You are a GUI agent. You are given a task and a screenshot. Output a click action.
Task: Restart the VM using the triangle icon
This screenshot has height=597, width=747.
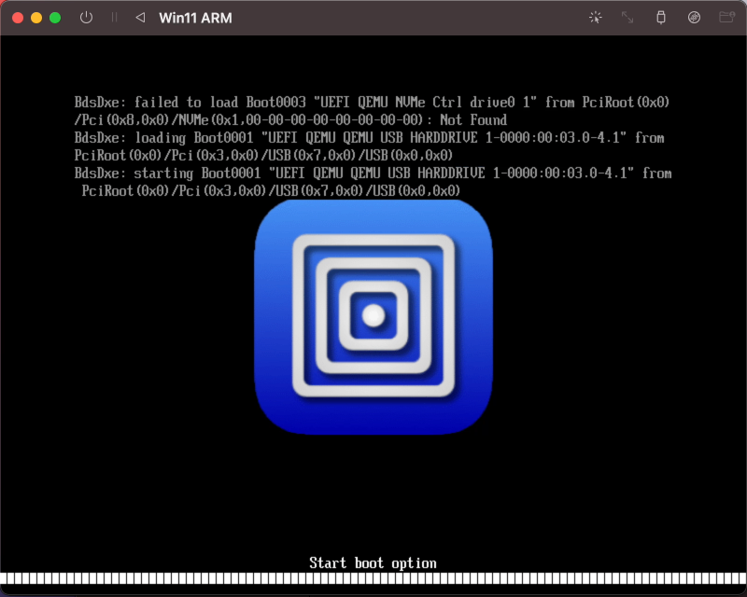(140, 18)
